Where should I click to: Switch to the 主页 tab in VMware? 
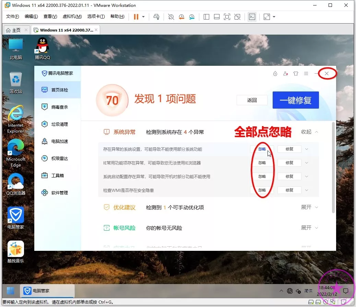click(x=16, y=30)
